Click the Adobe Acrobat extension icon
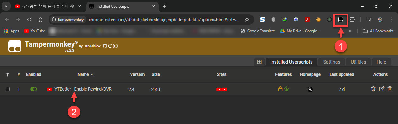Image resolution: width=398 pixels, height=124 pixels. coord(307,20)
